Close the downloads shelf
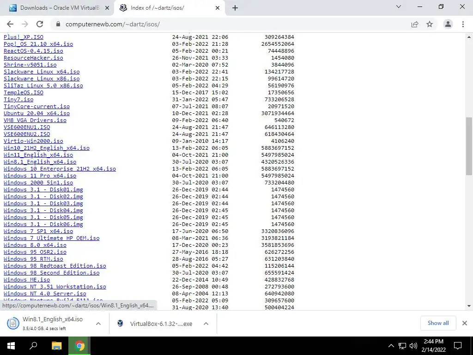 tap(465, 323)
